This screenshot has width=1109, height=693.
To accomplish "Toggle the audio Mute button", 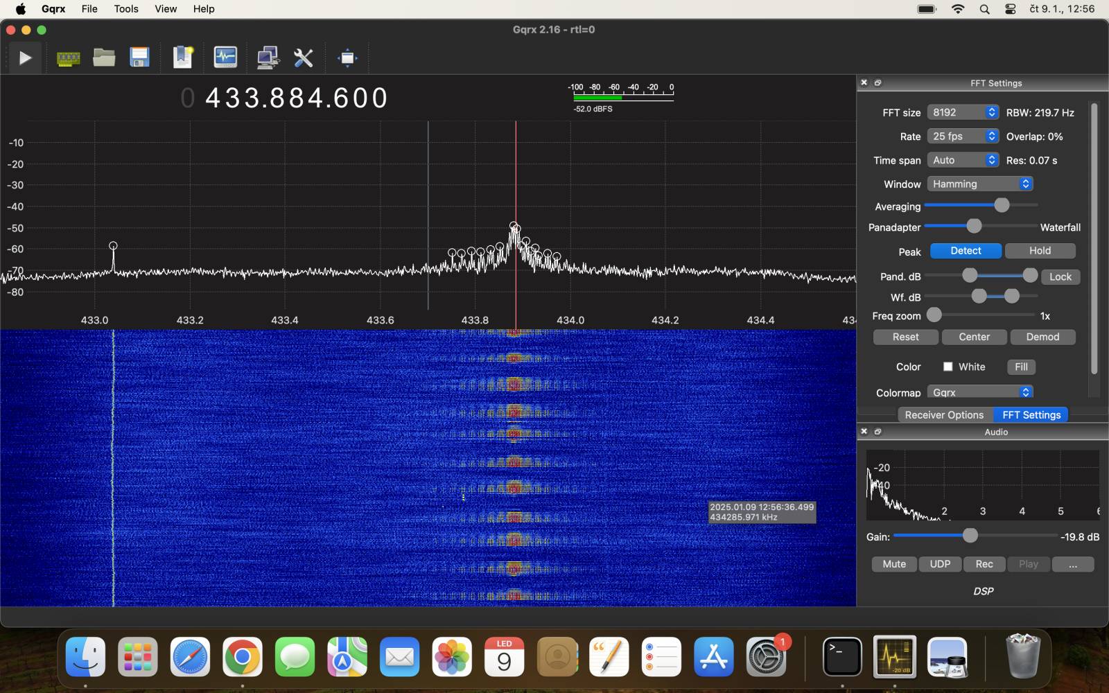I will (x=894, y=564).
